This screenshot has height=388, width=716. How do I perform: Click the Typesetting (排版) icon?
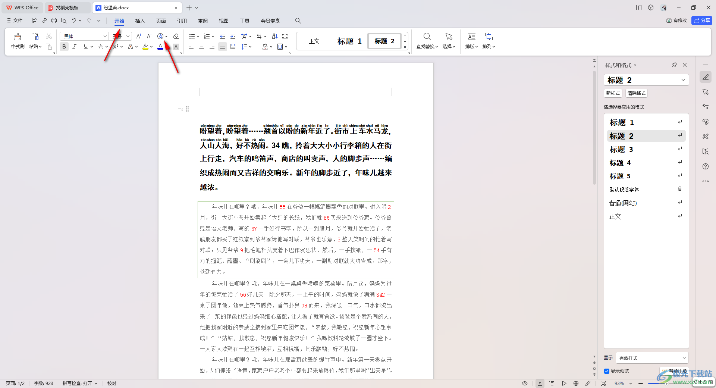(x=472, y=37)
